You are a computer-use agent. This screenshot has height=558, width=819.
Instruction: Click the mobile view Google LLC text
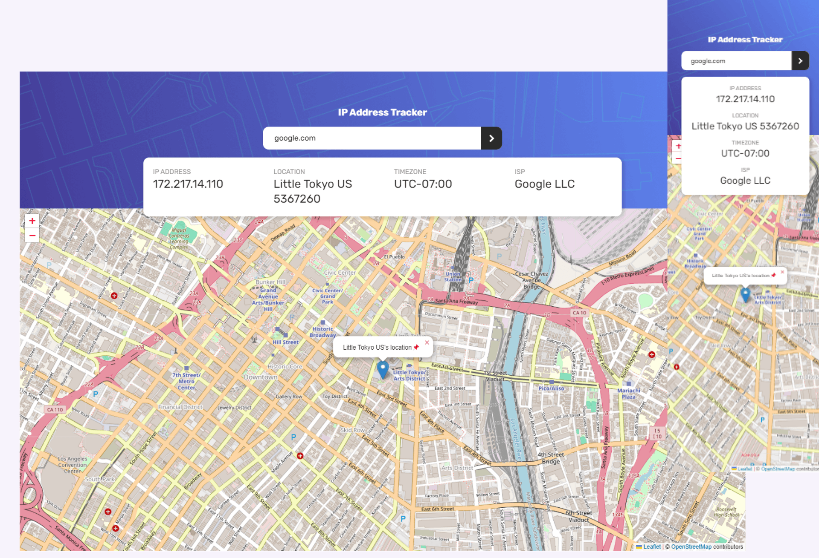[x=745, y=181]
